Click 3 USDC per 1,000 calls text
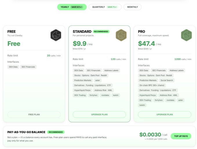The width and height of the screenshot is (197, 149). tap(156, 139)
